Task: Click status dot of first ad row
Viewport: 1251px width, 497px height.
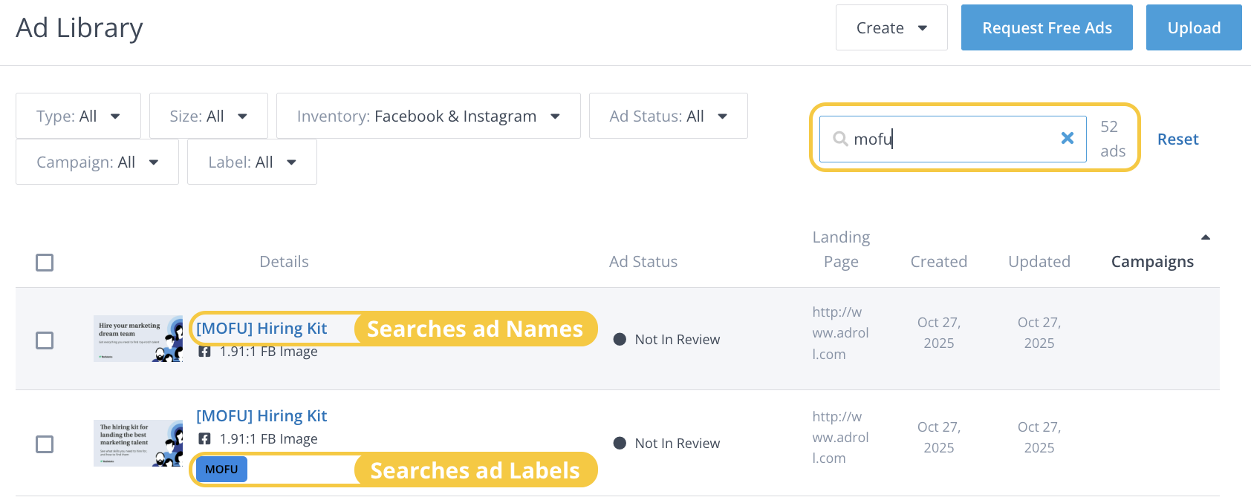Action: 620,340
